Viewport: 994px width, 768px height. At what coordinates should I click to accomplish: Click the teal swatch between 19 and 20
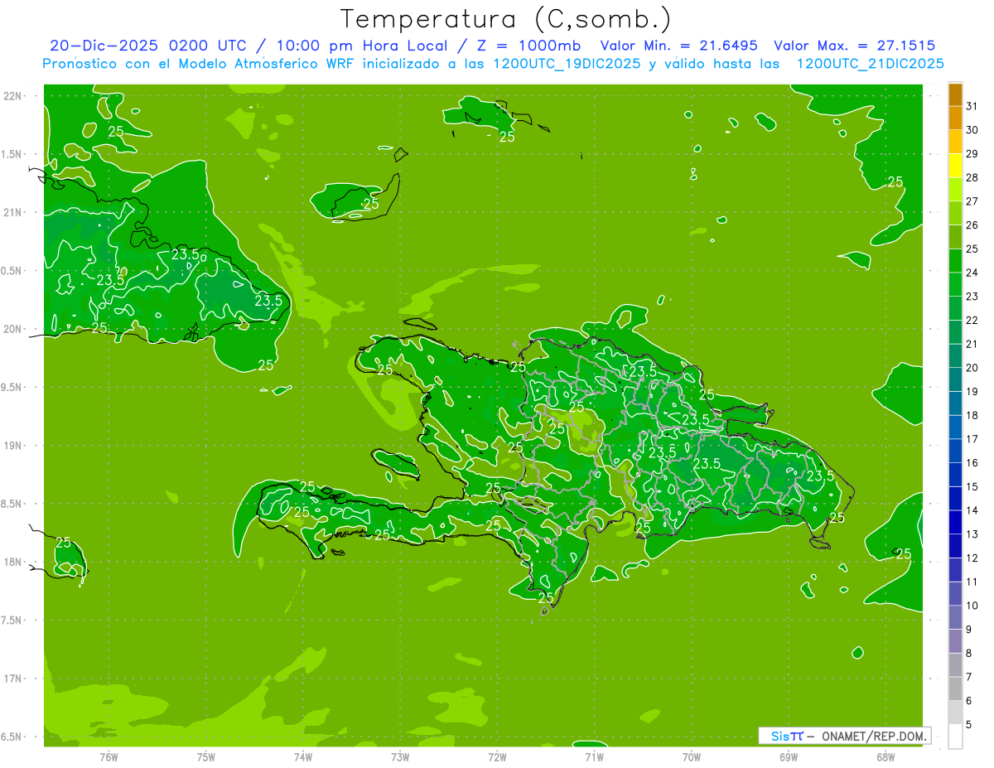[955, 379]
